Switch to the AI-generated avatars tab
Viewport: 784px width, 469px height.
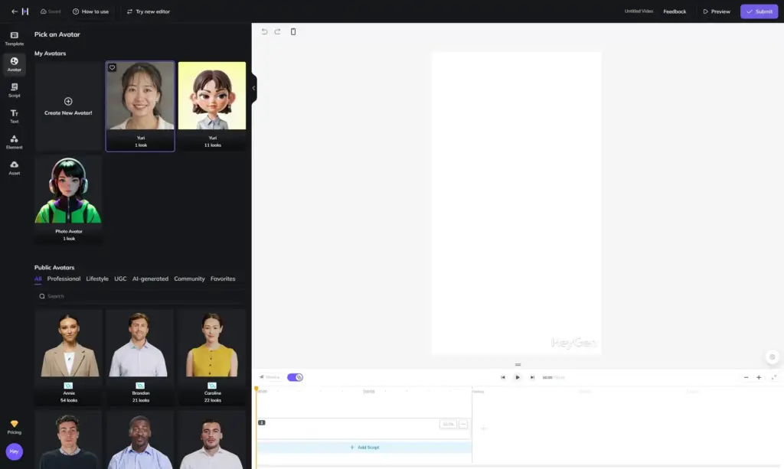pos(150,278)
